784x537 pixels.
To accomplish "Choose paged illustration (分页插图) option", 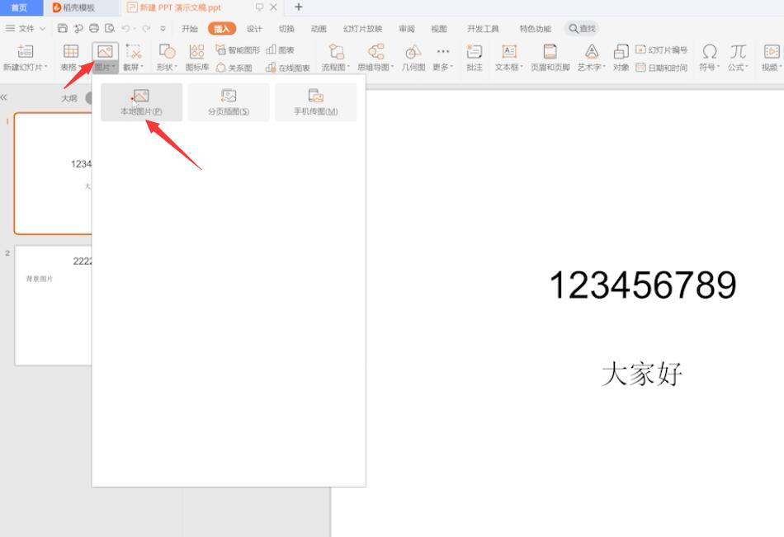I will 229,102.
